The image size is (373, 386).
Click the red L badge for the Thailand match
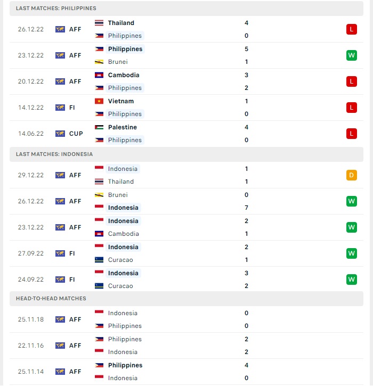(352, 29)
